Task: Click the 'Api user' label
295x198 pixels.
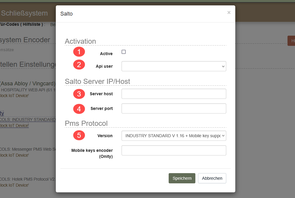Action: pyautogui.click(x=104, y=66)
